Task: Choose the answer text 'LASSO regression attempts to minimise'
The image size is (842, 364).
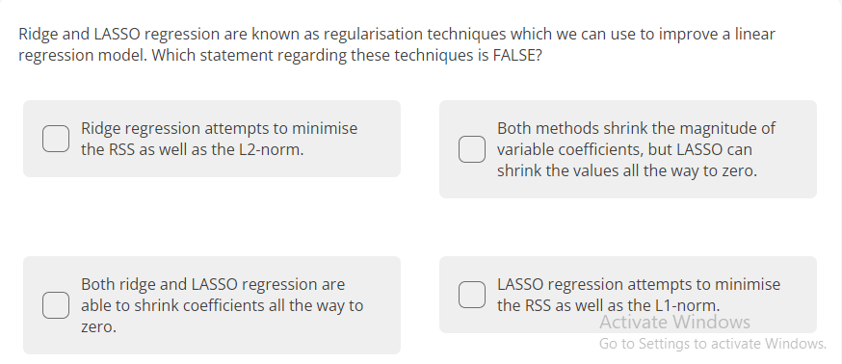Action: point(639,284)
